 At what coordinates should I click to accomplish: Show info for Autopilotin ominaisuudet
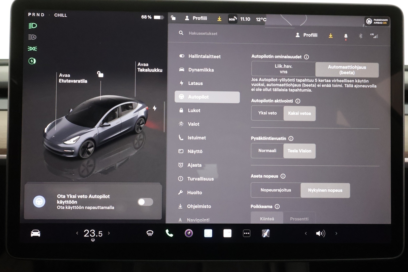[307, 57]
